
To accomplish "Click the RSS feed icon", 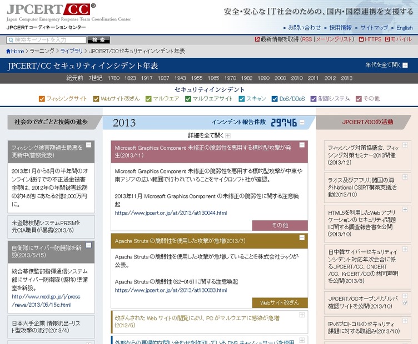I will tap(257, 39).
